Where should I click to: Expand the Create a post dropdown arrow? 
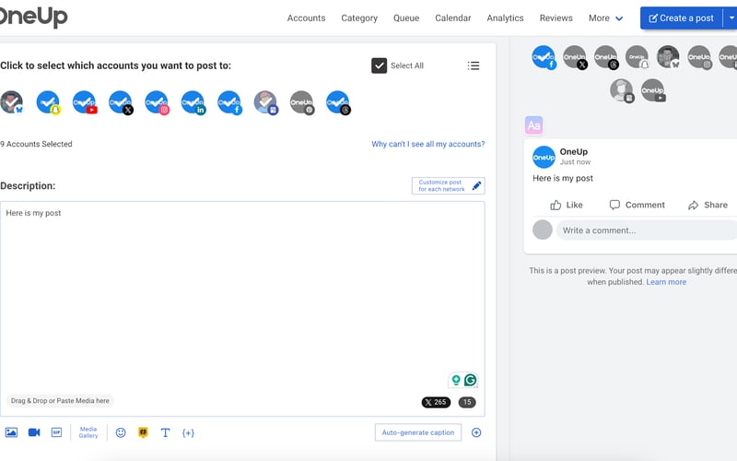731,18
